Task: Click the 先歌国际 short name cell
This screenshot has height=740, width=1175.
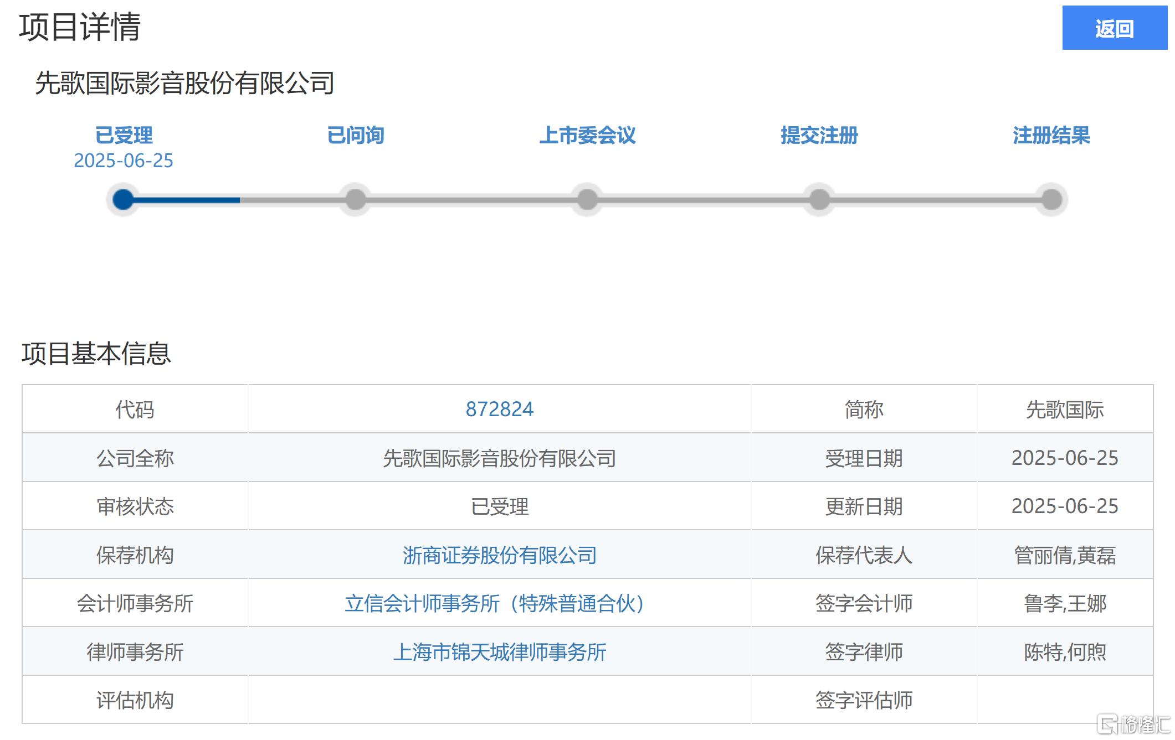Action: click(1065, 410)
